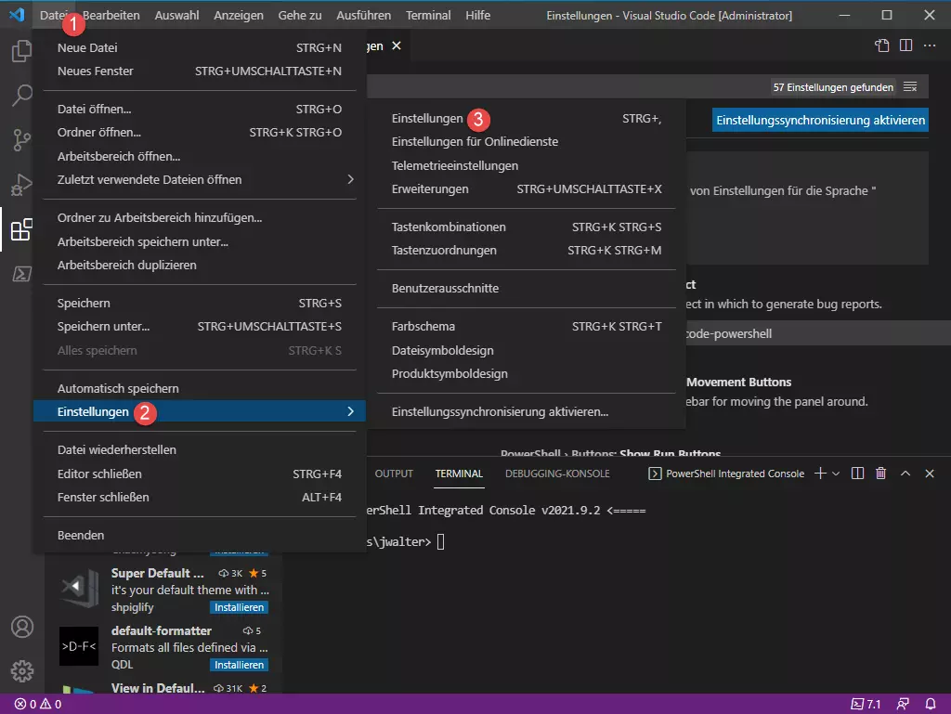Open the Source Control view
Viewport: 951px width, 714px height.
[21, 140]
